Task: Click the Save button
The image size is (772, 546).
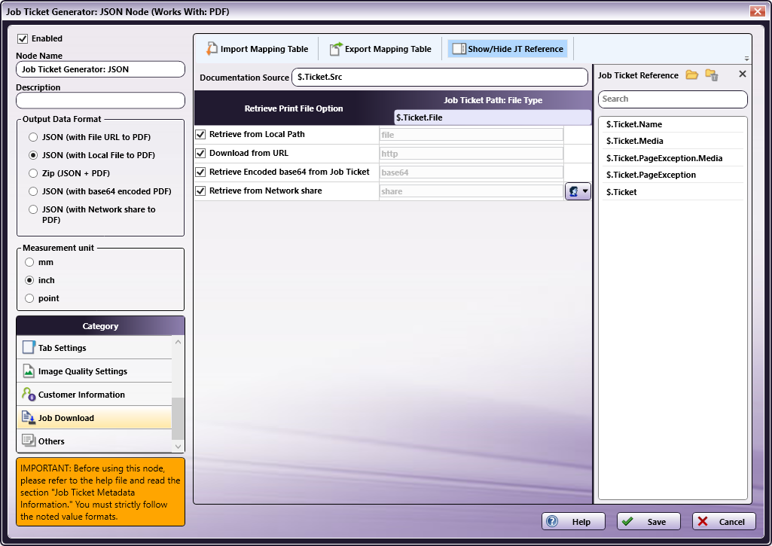Action: (648, 521)
